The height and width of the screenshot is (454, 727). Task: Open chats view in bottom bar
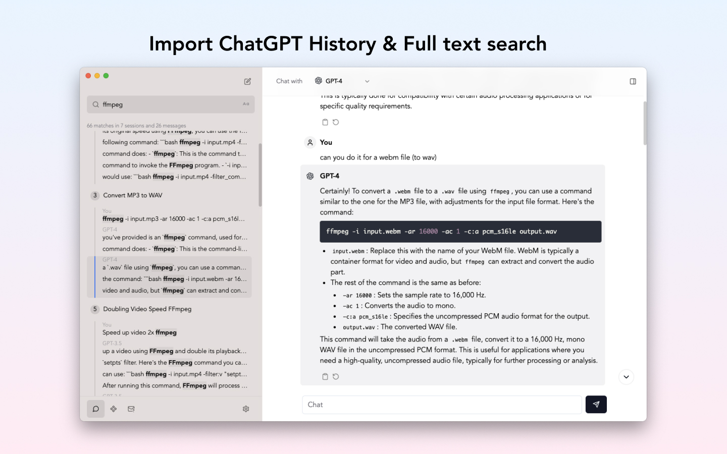tap(95, 409)
